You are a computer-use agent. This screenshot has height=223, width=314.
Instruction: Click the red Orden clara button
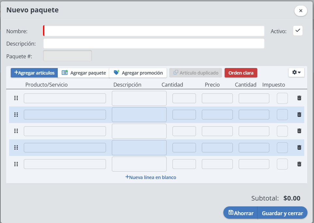pos(241,73)
